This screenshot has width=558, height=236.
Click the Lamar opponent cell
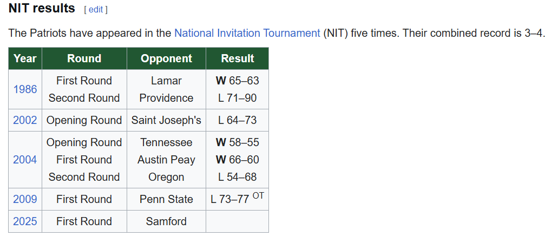point(166,81)
